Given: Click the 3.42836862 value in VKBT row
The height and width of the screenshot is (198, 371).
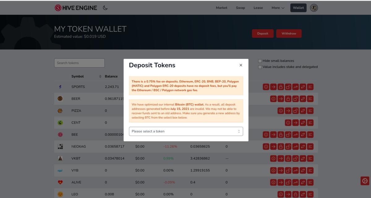Looking at the screenshot, I should click(x=200, y=158).
